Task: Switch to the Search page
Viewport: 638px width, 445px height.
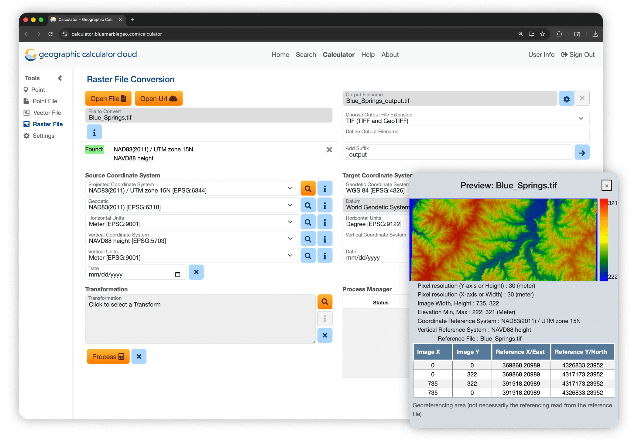Action: pos(306,54)
